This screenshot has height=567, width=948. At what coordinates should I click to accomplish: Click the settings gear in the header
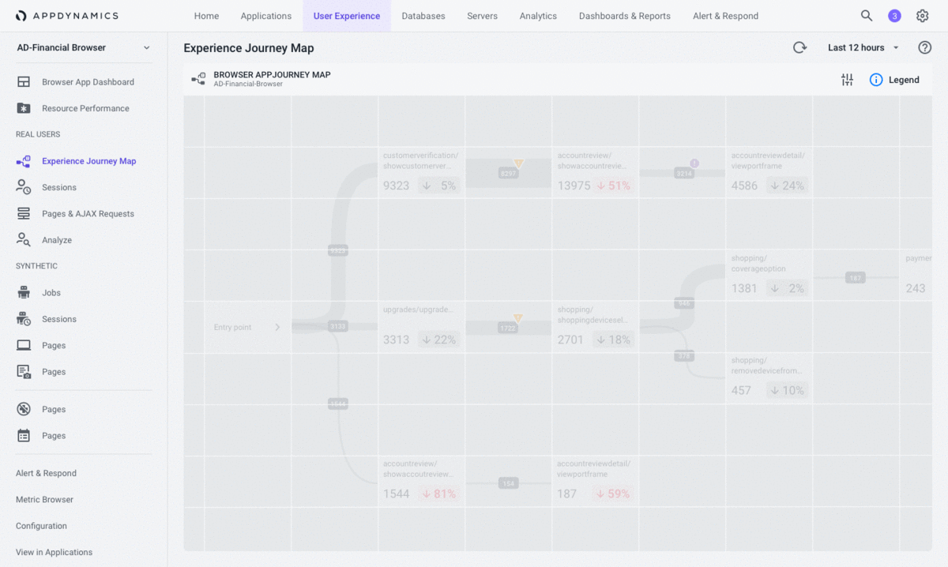(922, 15)
